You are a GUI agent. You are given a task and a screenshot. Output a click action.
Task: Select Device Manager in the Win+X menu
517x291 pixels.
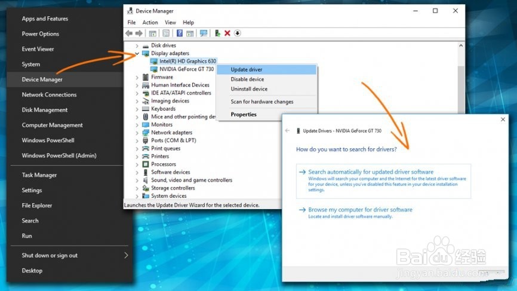click(x=65, y=79)
